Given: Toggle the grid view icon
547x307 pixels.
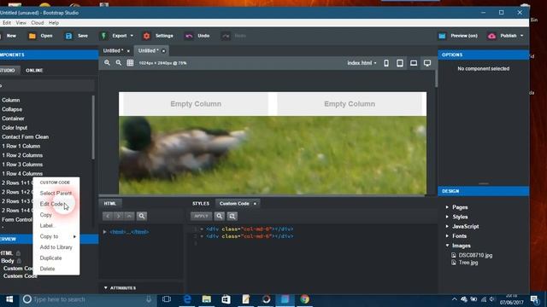Looking at the screenshot, I should pos(130,62).
